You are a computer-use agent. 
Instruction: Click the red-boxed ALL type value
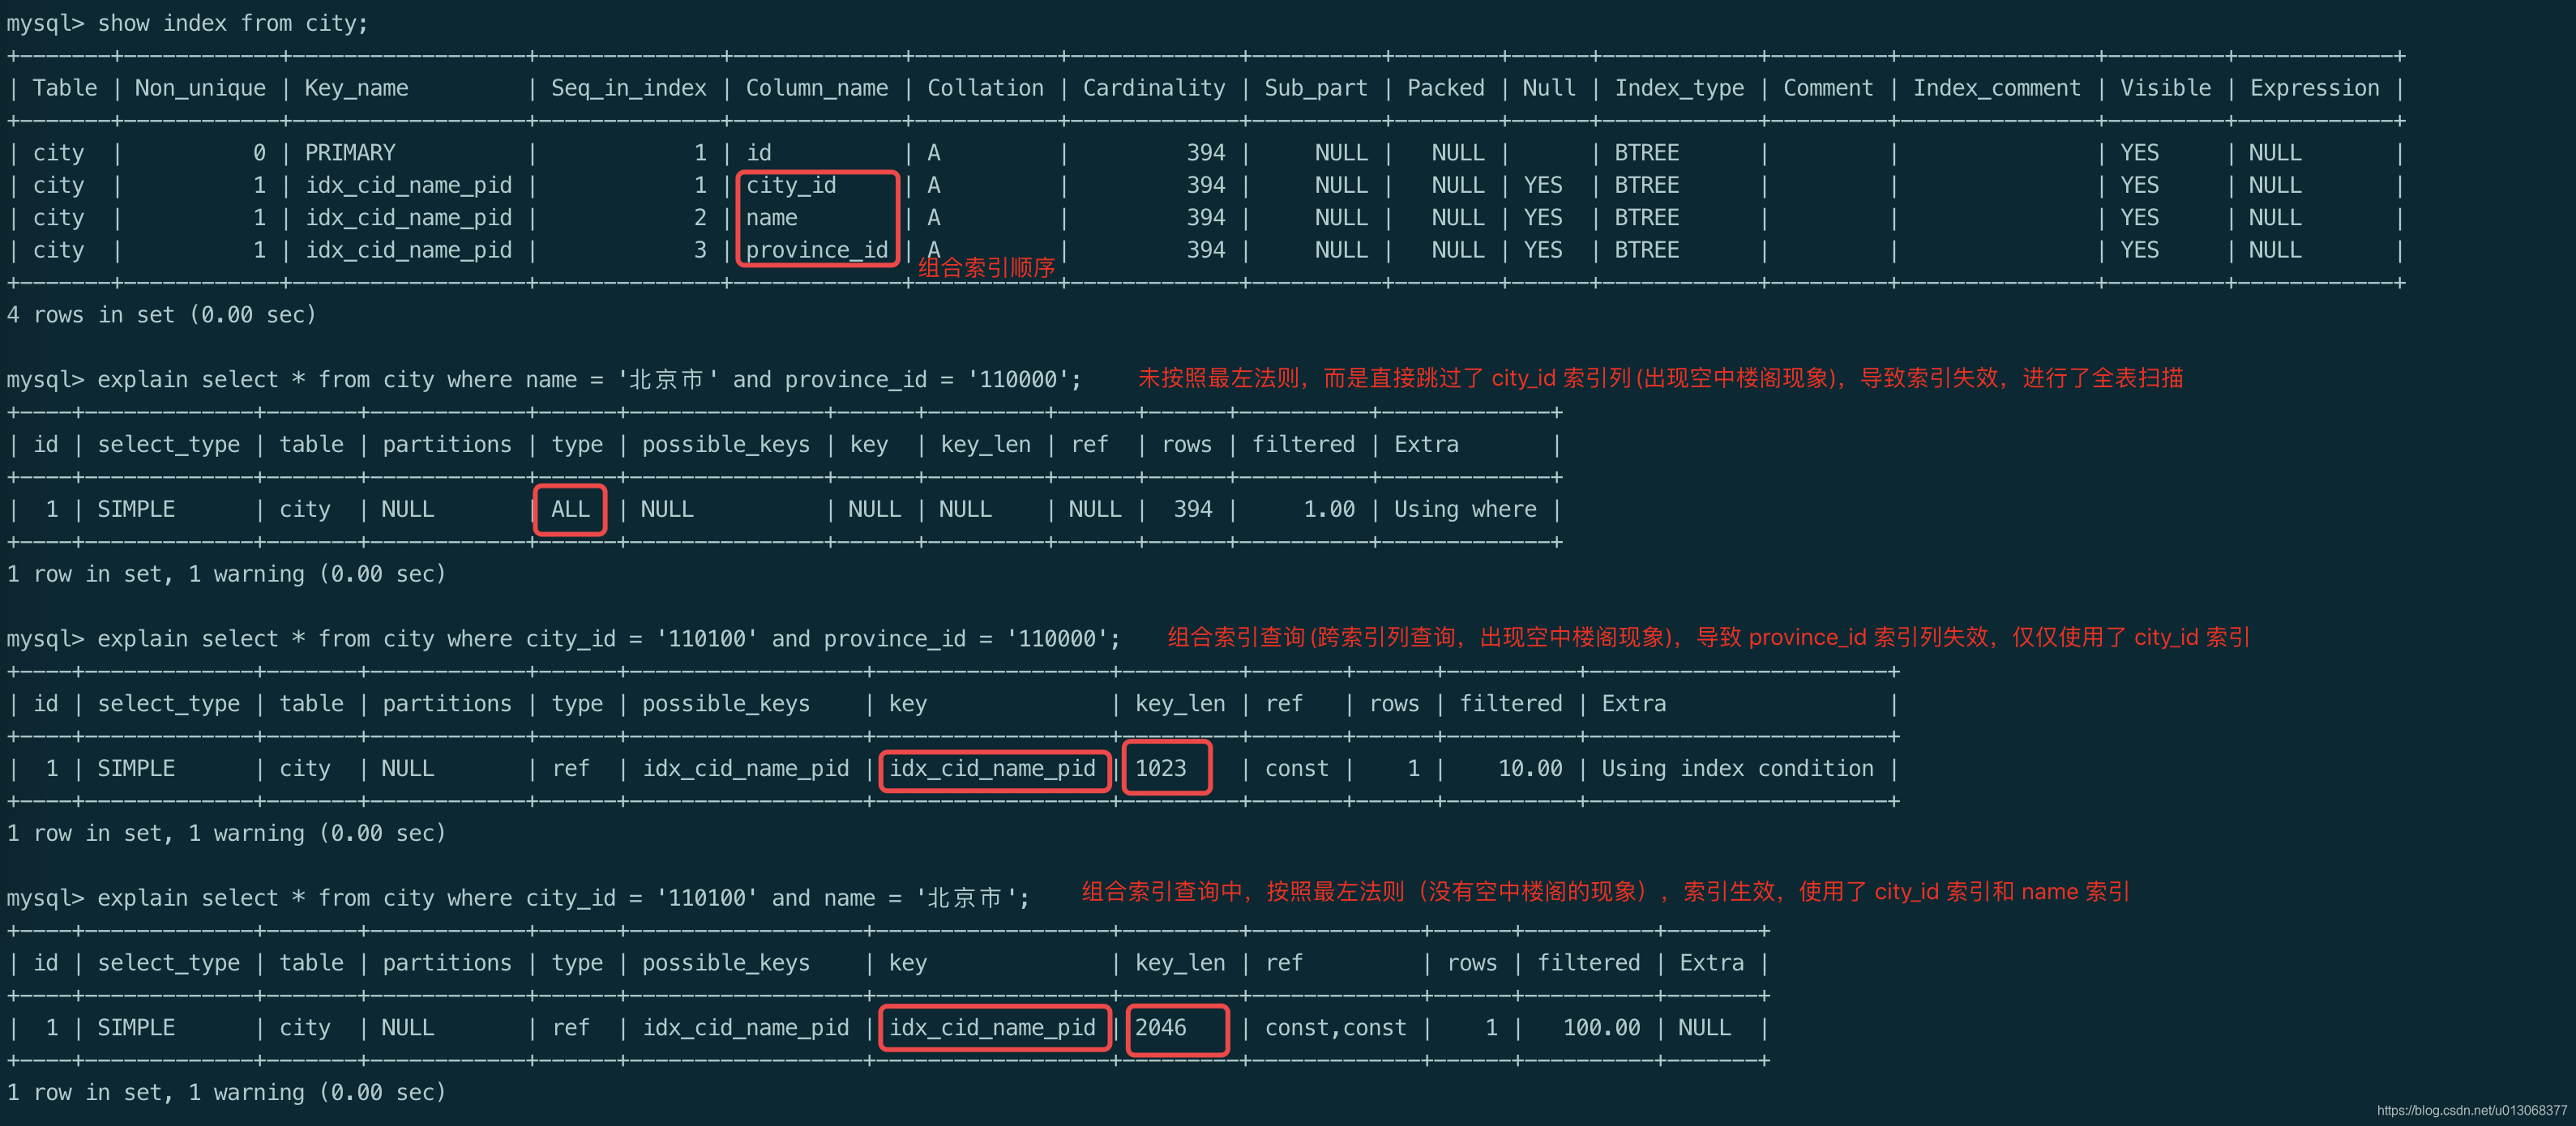(570, 510)
